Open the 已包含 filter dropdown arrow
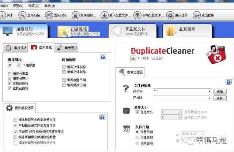234x152 pixels. pos(210,91)
